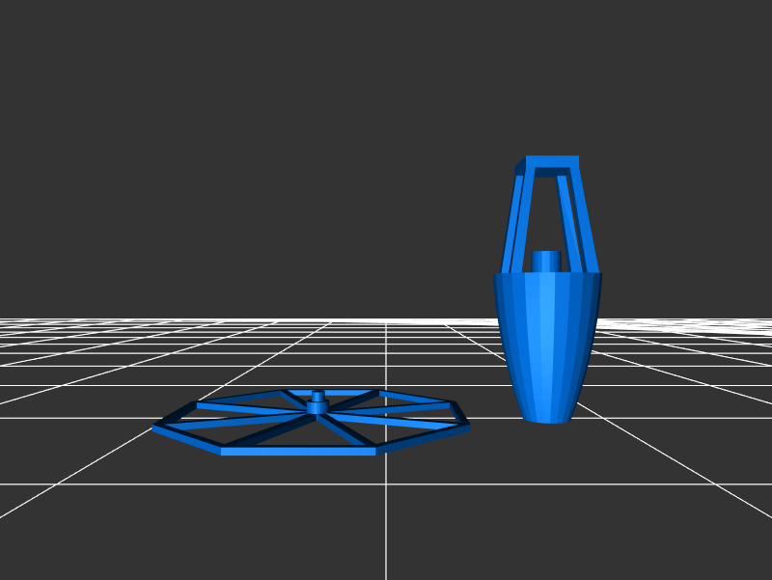The width and height of the screenshot is (772, 580).
Task: Select the small pin atop the wheel hub
Action: click(317, 396)
